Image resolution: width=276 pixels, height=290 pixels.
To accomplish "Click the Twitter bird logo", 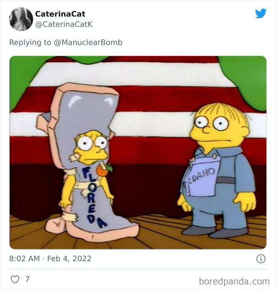I will 261,13.
